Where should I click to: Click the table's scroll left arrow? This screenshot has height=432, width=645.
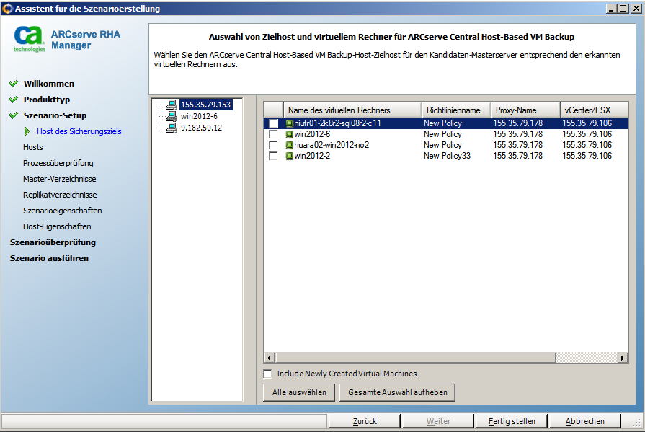270,358
